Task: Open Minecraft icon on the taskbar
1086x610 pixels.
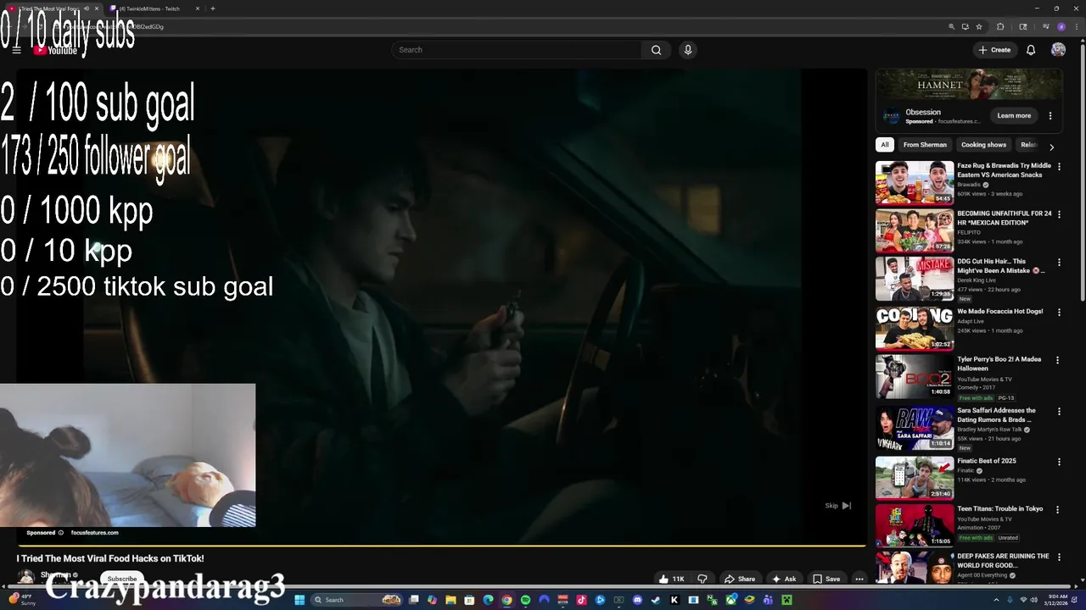Action: (787, 600)
